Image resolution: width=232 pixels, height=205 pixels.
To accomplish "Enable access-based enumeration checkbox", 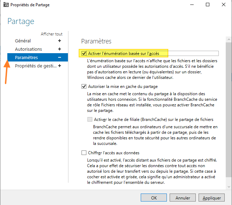I will (x=84, y=53).
